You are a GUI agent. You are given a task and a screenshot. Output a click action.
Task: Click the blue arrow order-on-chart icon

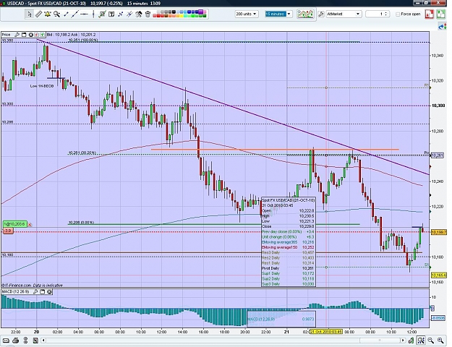[x=442, y=27]
